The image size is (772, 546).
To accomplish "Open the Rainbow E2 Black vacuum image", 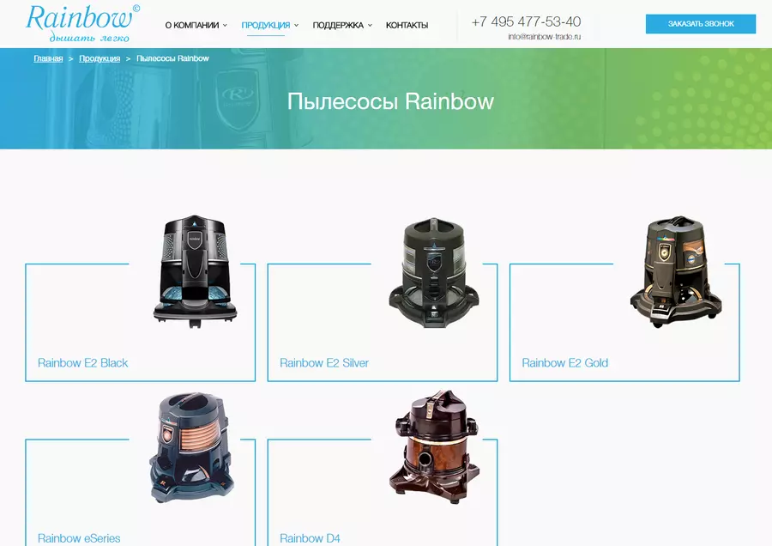I will (x=195, y=271).
